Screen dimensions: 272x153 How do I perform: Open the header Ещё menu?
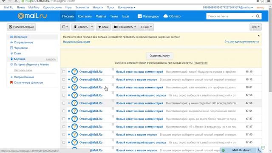[x=126, y=16]
